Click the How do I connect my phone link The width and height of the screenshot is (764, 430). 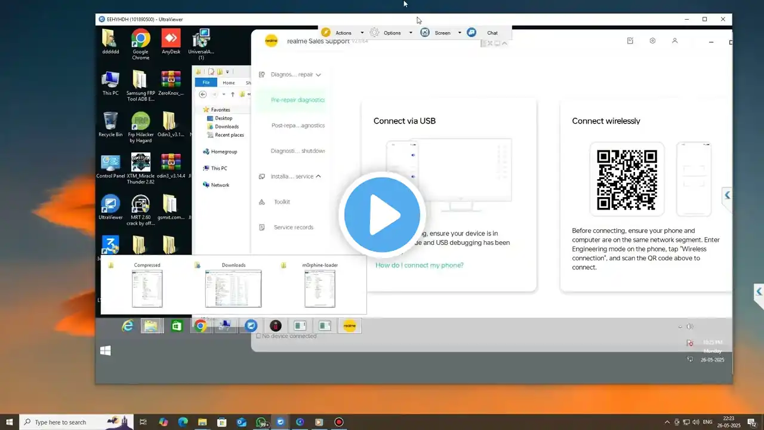420,265
